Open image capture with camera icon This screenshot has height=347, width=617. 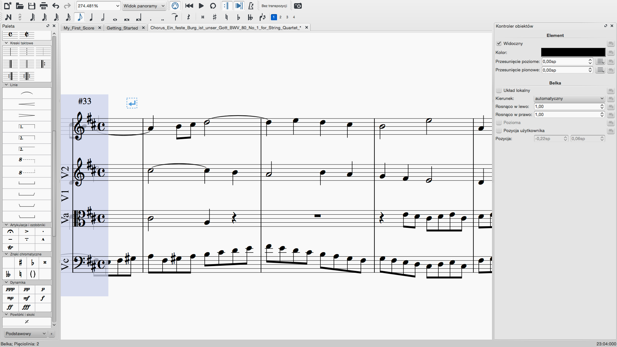pos(298,6)
